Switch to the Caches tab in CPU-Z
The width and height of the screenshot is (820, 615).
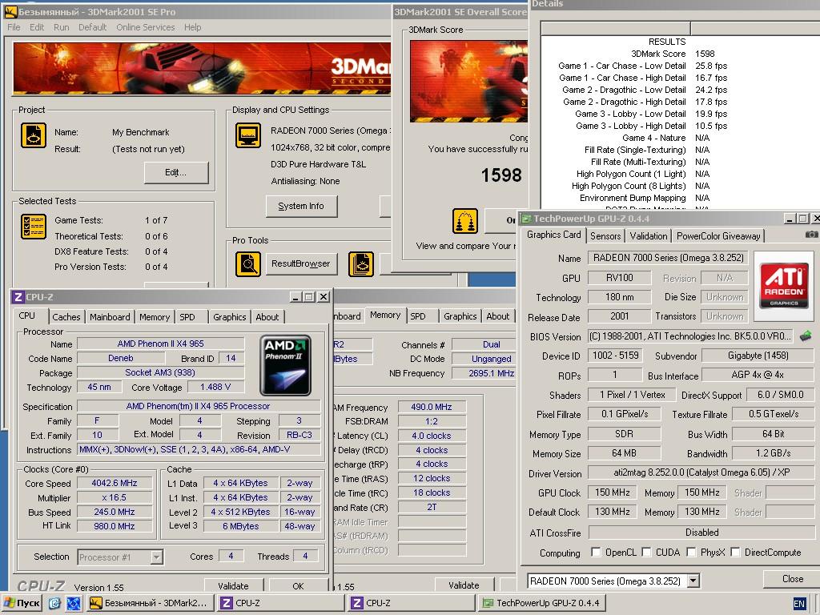66,317
